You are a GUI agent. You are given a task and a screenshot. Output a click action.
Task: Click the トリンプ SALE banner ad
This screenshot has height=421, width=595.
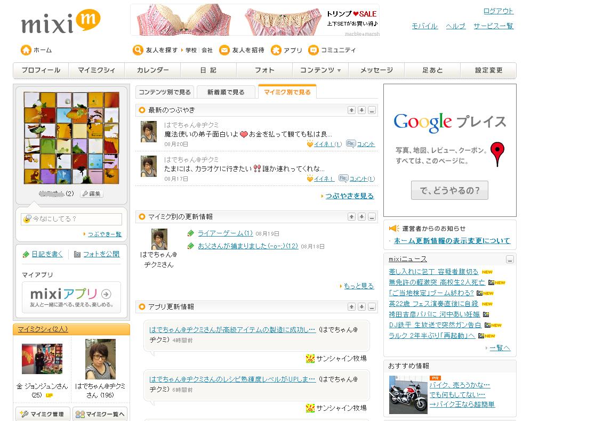255,20
